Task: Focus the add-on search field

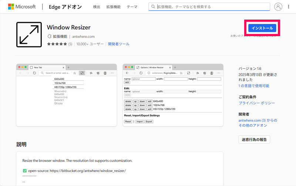Action: pyautogui.click(x=209, y=7)
